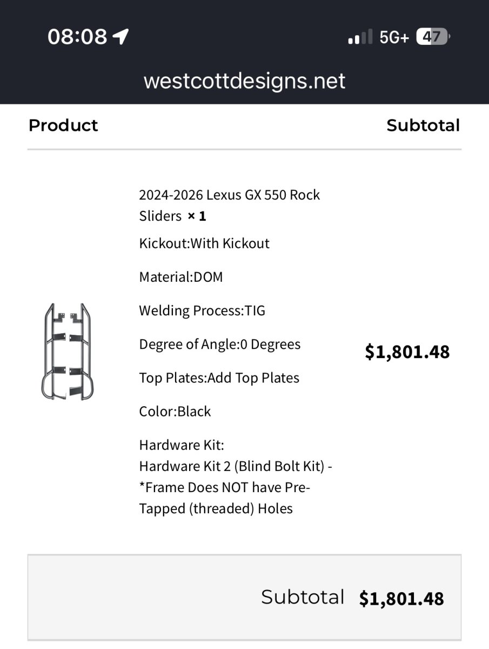
Task: Tap the cellular signal bars icon
Action: [360, 37]
